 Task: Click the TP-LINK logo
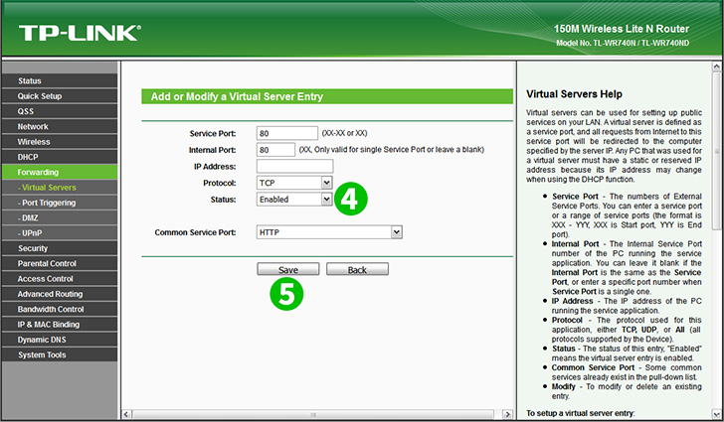pos(80,33)
